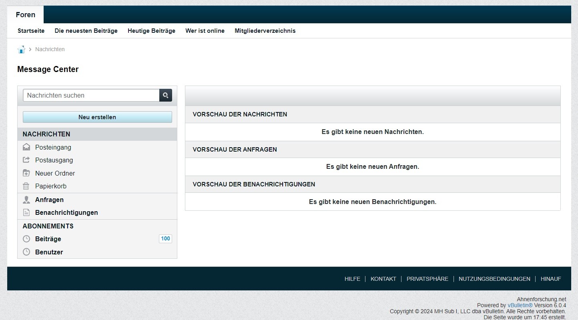Screen dimensions: 578x320
Task: Click the home icon in breadcrumb
Action: 21,50
